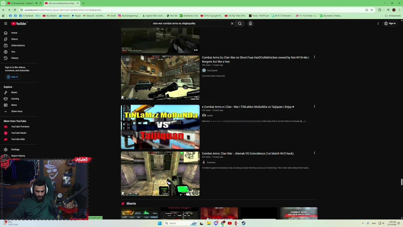Click the browser address bar
This screenshot has width=403, height=227.
point(189,10)
